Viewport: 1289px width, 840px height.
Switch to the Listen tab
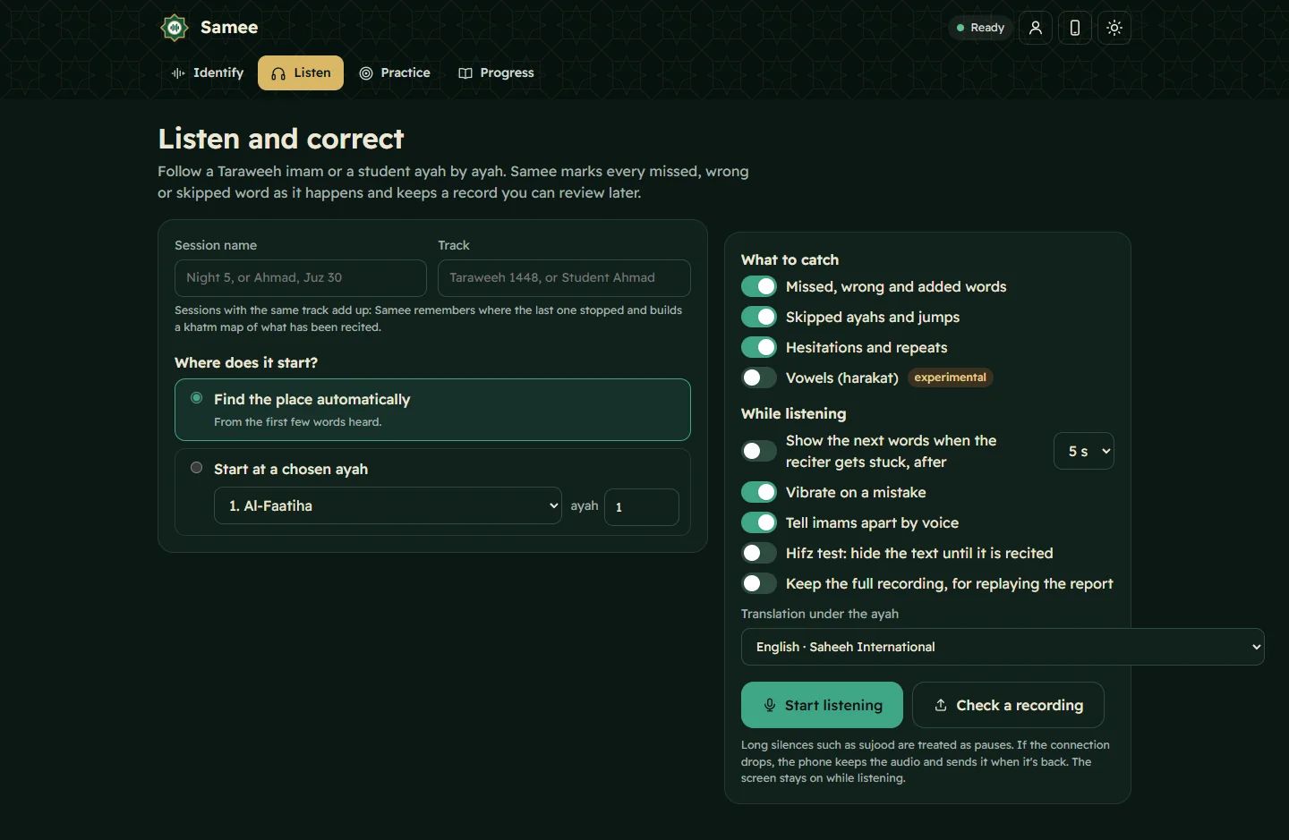[x=301, y=73]
